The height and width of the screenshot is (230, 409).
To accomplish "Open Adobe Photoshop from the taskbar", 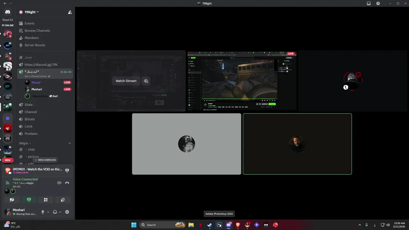I will [x=219, y=225].
